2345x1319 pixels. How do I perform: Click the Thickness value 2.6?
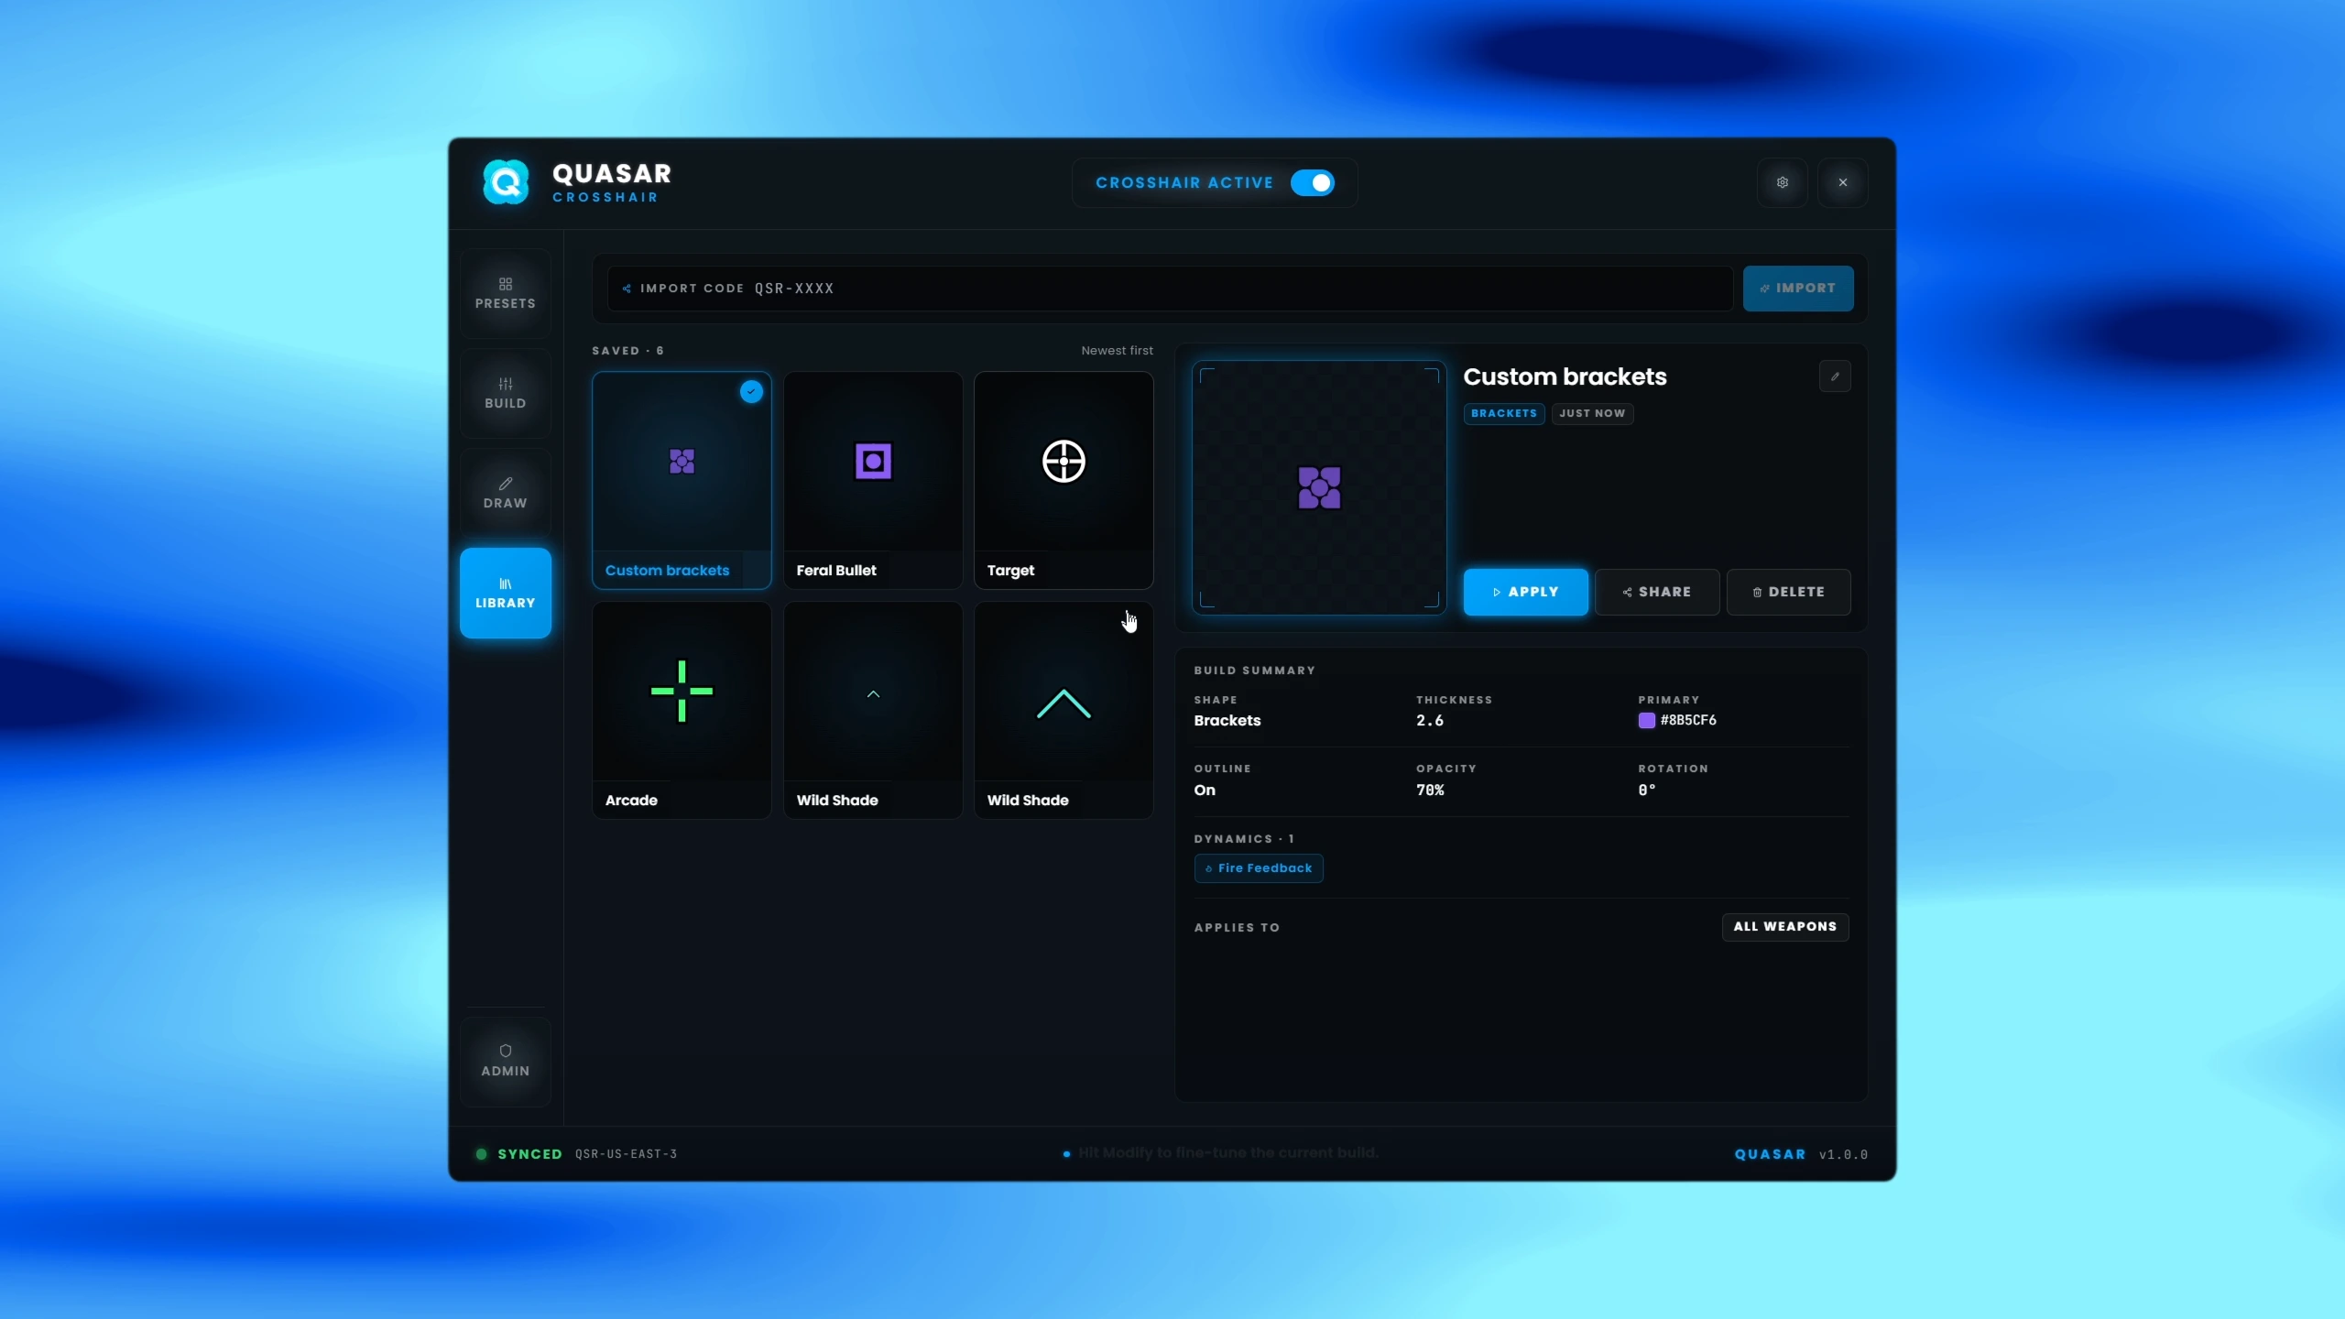(x=1430, y=721)
